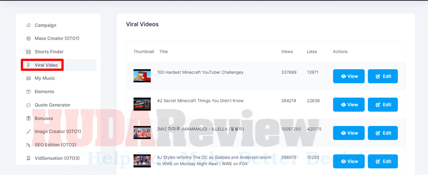Screen dimensions: 428x175
Task: Click the Quote Generator speech bubble icon
Action: pyautogui.click(x=28, y=105)
